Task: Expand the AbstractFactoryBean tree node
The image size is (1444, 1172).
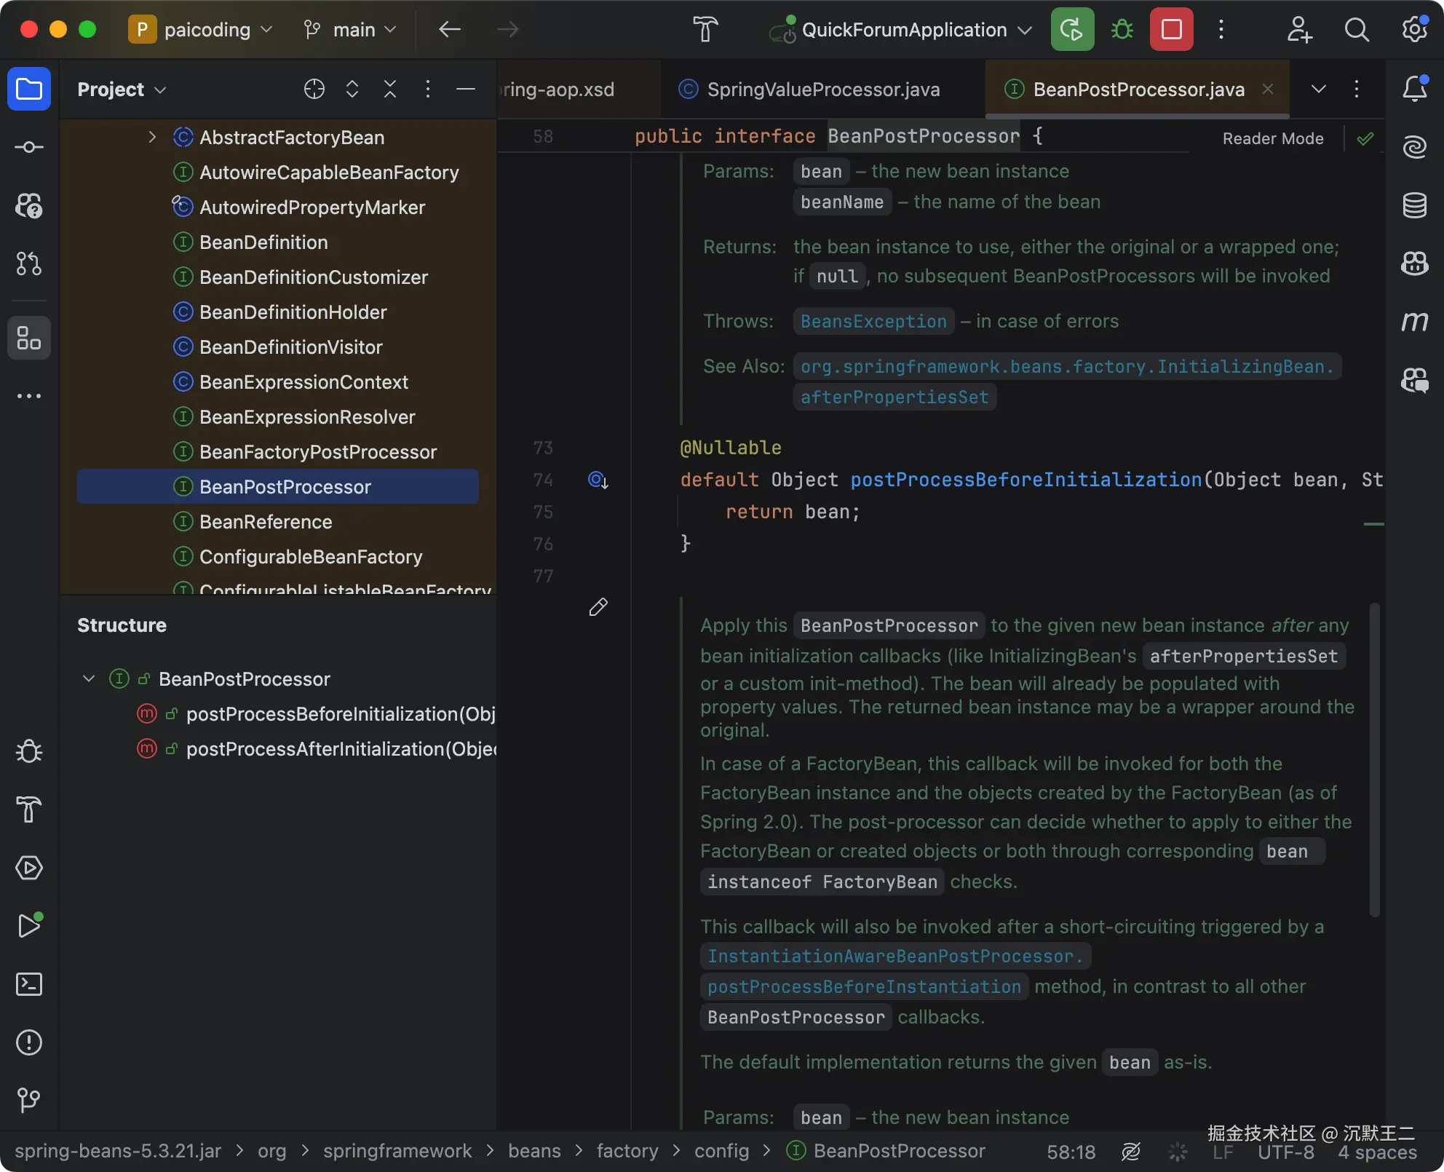Action: [x=152, y=137]
